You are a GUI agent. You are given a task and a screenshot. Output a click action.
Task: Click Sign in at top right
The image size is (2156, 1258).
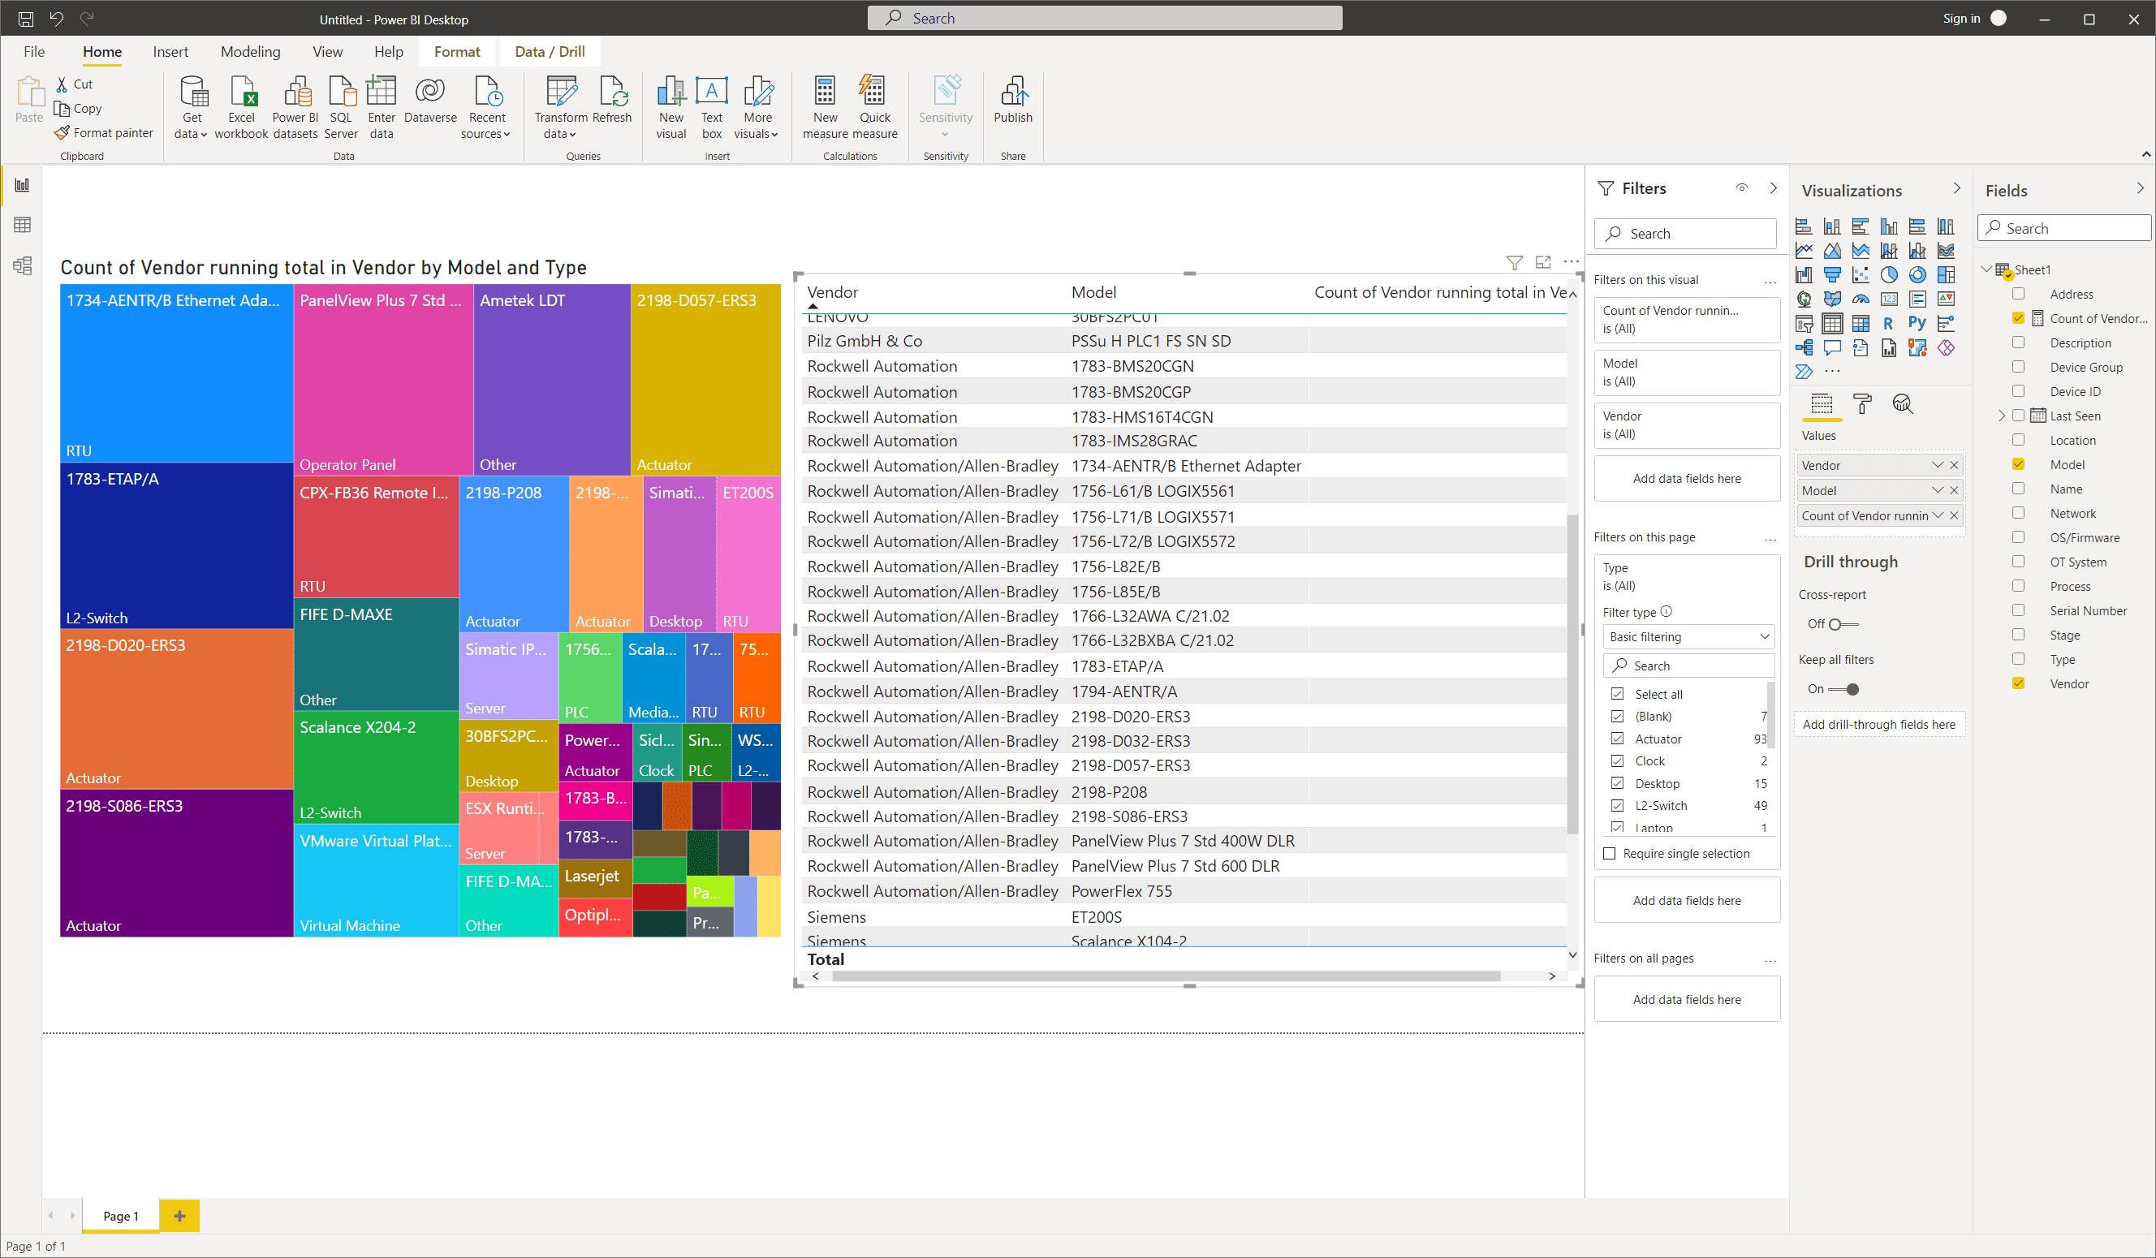(x=1961, y=18)
